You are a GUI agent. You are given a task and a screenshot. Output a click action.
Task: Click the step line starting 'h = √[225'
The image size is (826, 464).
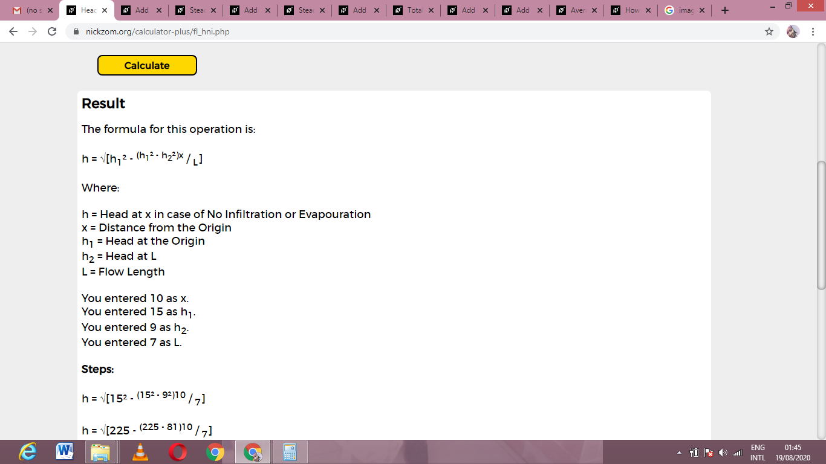click(x=147, y=430)
